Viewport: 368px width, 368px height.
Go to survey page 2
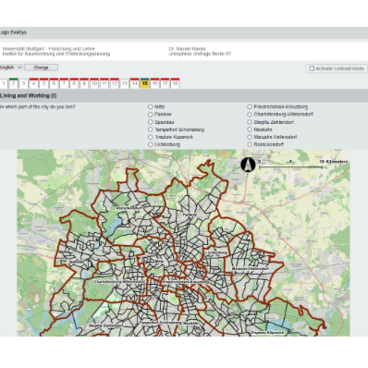pyautogui.click(x=13, y=83)
